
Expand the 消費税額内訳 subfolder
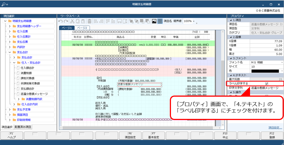(18, 99)
